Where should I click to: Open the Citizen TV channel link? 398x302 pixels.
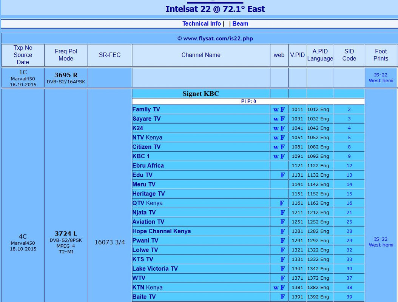[147, 147]
